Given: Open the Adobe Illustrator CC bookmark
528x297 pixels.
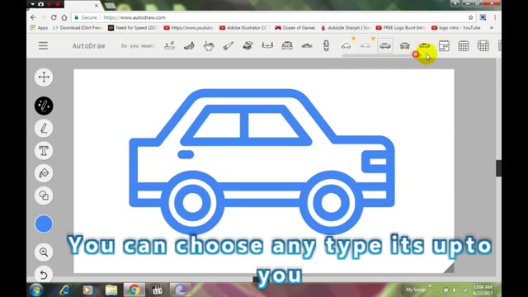Looking at the screenshot, I should [244, 28].
